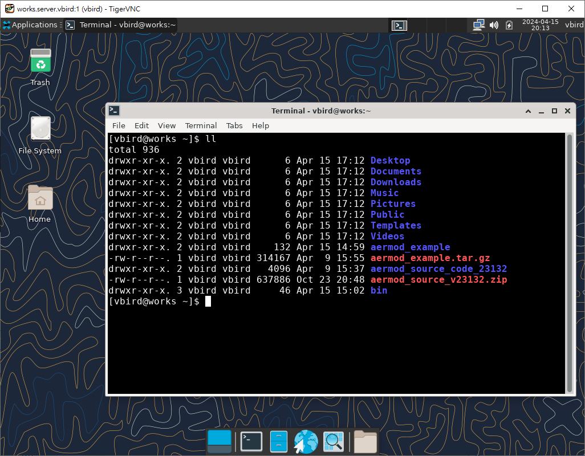Open the Home folder icon in the dock
This screenshot has width=585, height=456.
click(x=365, y=441)
